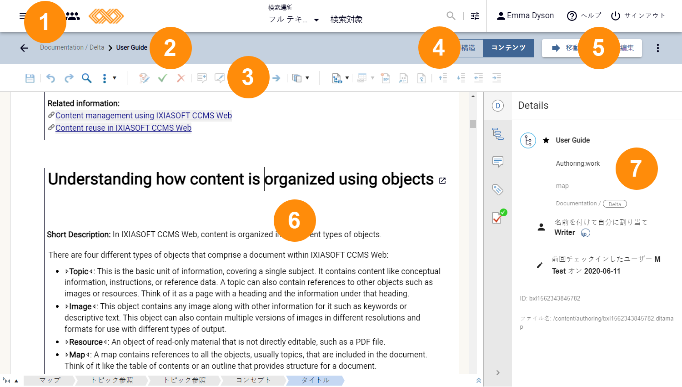682x387 pixels.
Task: Click the vertical scrollbar thumb
Action: [x=473, y=124]
